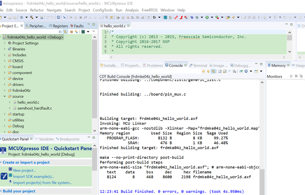Expand the hello_world.c tree node

click(x=9, y=102)
